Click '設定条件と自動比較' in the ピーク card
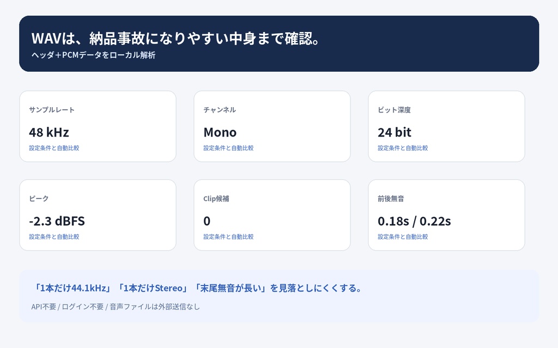 54,237
